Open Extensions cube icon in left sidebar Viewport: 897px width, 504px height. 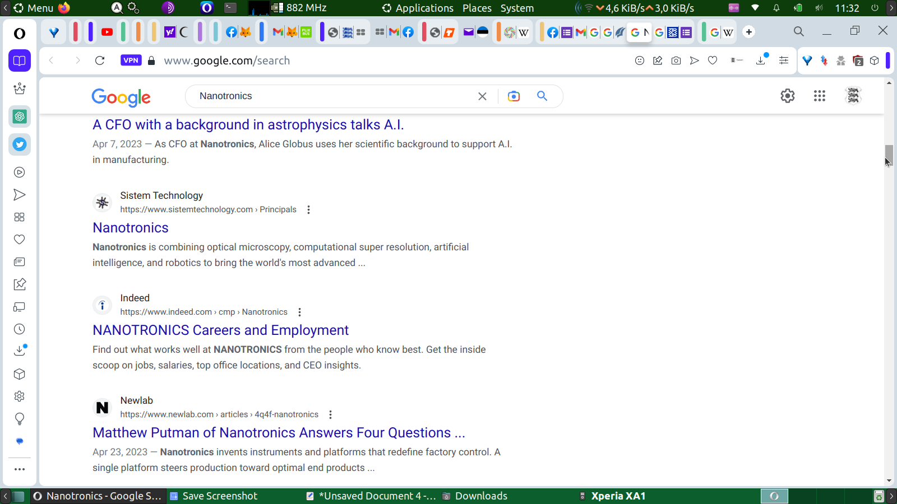click(20, 374)
